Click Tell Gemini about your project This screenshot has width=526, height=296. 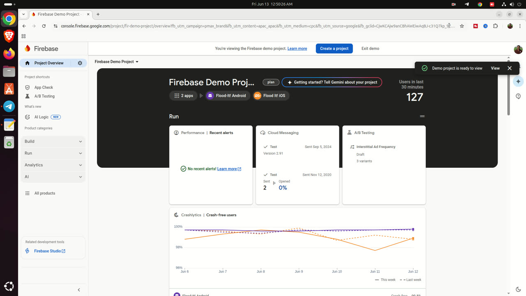pos(332,82)
